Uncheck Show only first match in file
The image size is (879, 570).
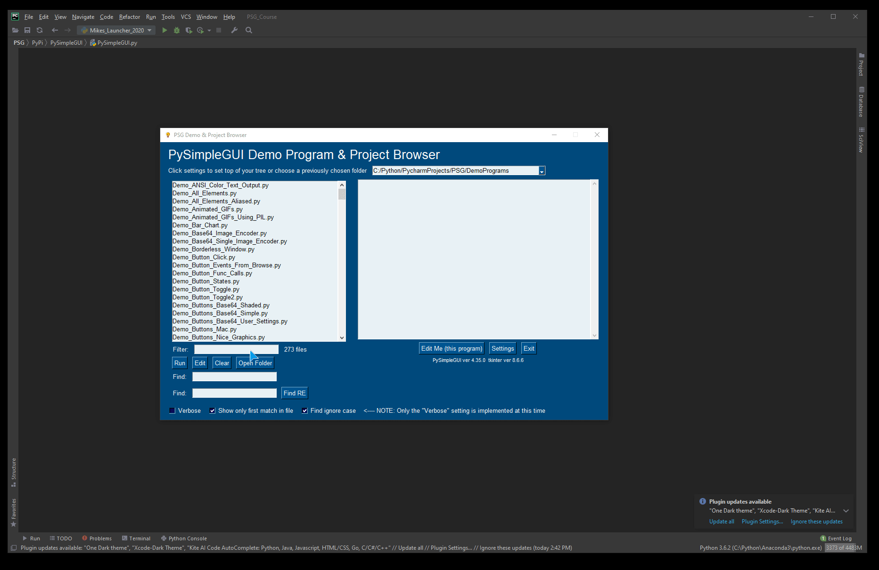click(x=213, y=411)
